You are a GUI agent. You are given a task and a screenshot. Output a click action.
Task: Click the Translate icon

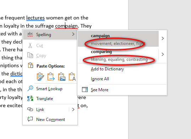tap(30, 98)
